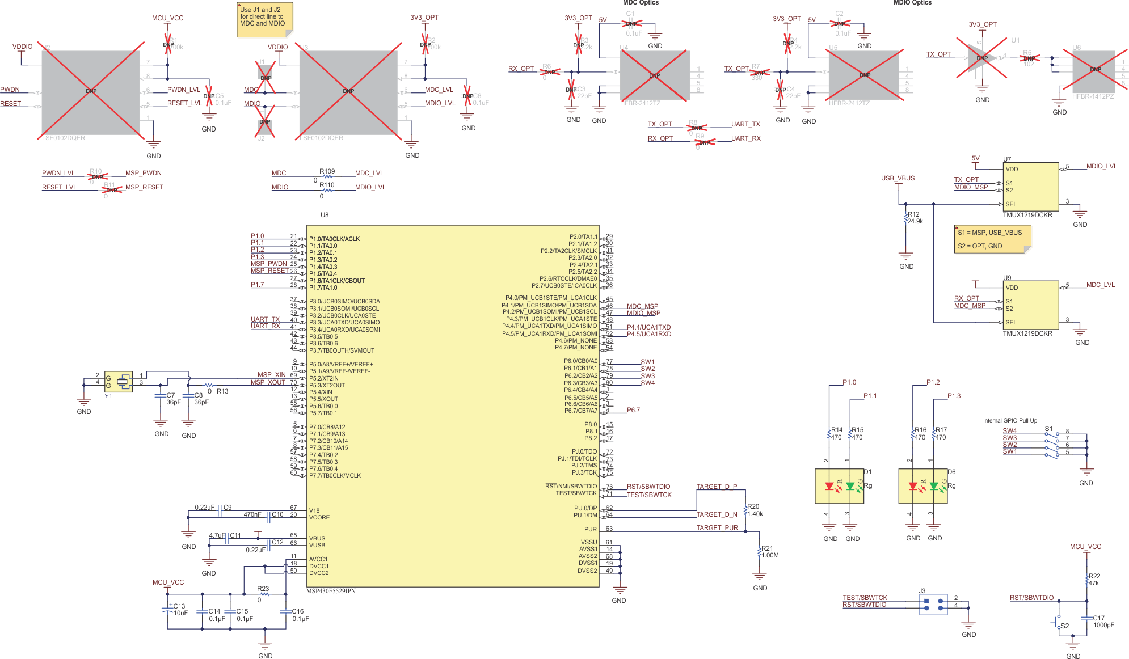
Task: Click the MSP_XIN net label
Action: pyautogui.click(x=272, y=375)
